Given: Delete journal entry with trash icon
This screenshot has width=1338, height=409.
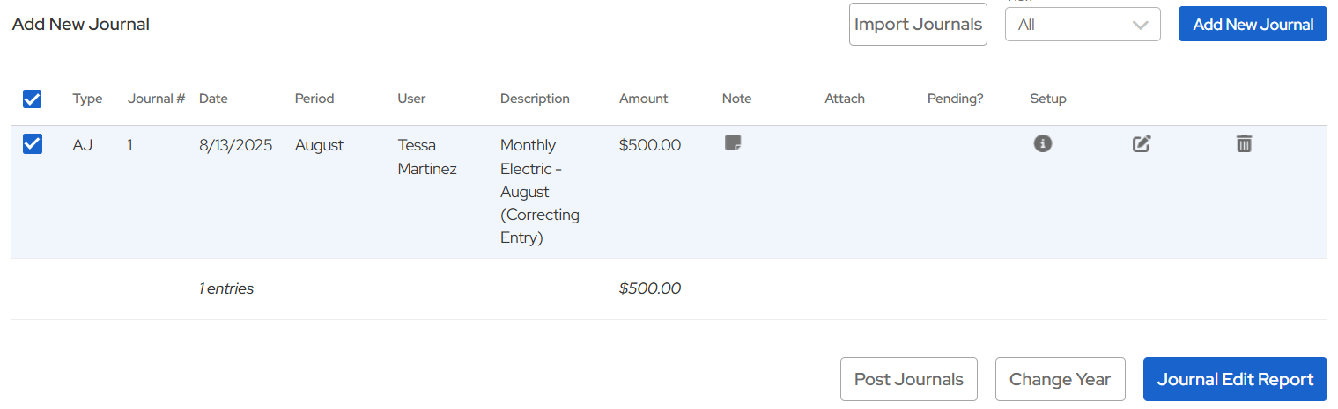Looking at the screenshot, I should [x=1244, y=143].
